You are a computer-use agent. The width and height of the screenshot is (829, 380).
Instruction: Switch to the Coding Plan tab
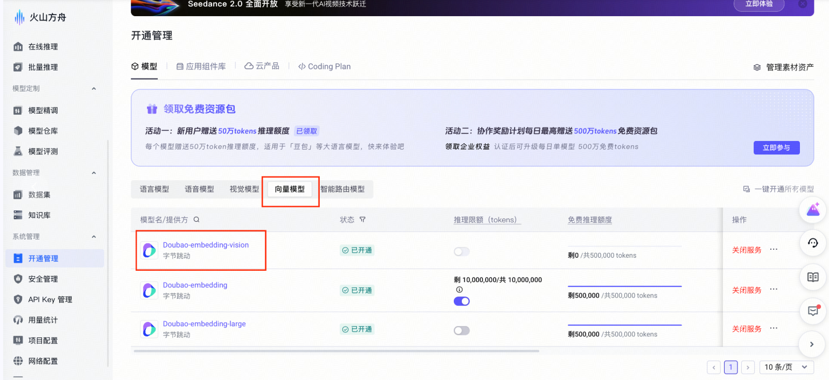325,66
